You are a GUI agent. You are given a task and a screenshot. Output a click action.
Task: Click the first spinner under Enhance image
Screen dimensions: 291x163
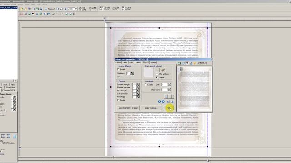pos(15,97)
